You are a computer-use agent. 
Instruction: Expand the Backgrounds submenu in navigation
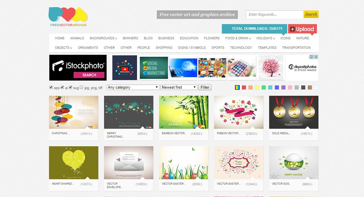pos(103,38)
